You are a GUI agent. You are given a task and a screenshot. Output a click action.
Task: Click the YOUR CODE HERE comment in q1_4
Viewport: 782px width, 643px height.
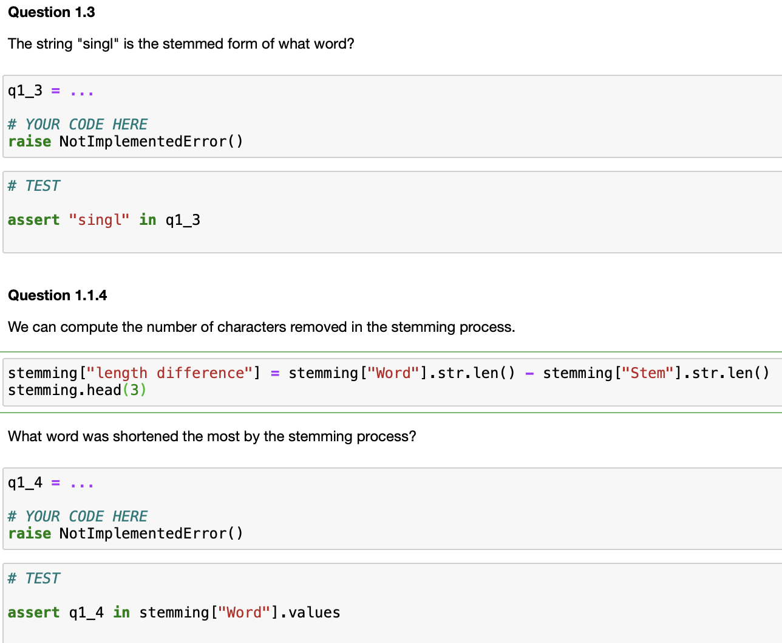(x=78, y=515)
